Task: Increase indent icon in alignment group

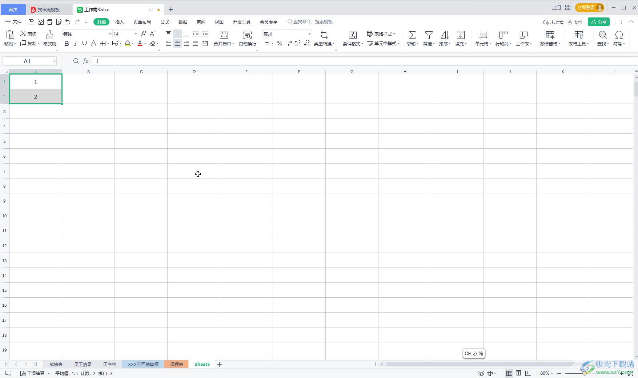Action: [x=205, y=34]
